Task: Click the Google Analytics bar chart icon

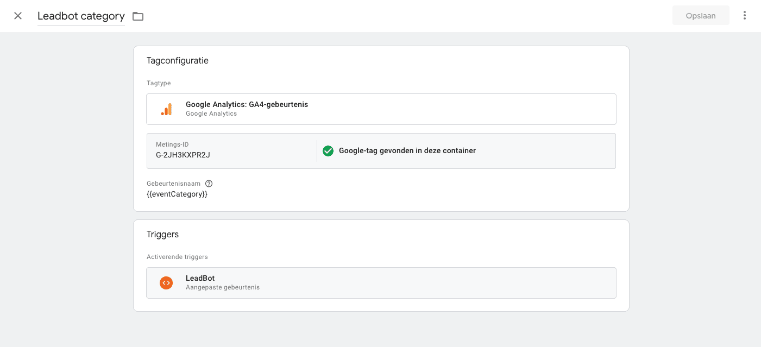Action: (166, 109)
